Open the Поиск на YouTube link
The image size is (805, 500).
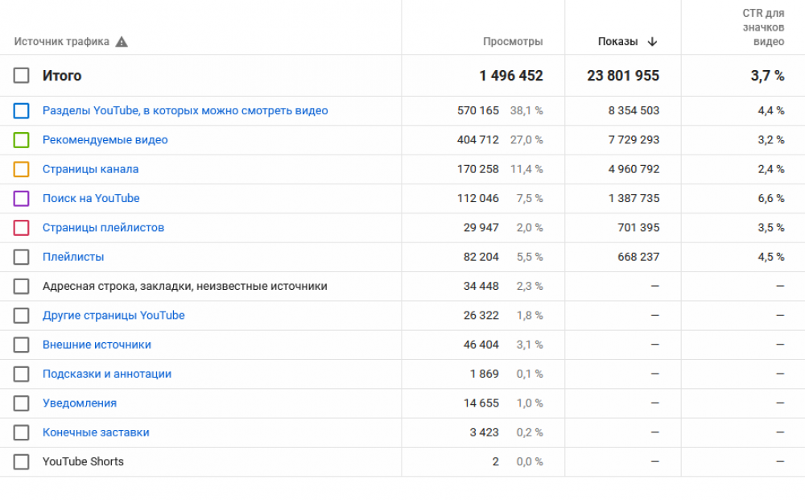pos(91,199)
